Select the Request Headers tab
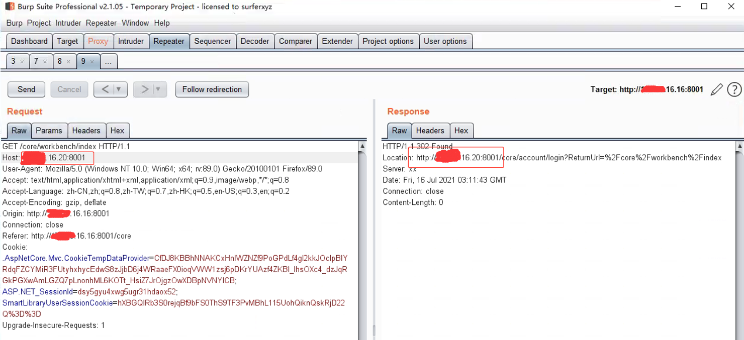Screen dimensions: 744x340 click(x=86, y=131)
